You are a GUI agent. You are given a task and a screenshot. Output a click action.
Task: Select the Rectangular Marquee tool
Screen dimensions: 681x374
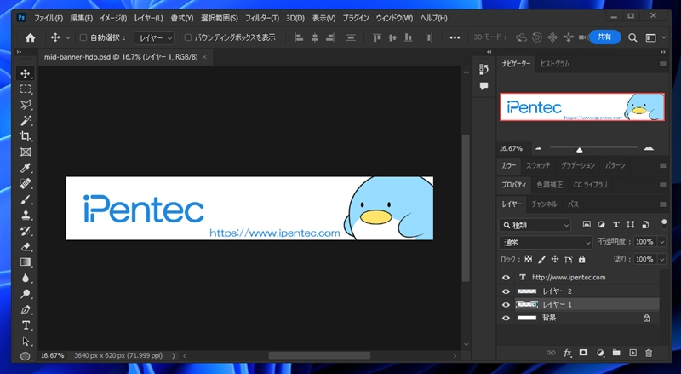(26, 89)
